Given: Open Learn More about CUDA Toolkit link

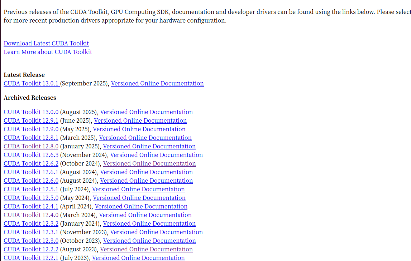Looking at the screenshot, I should click(x=48, y=52).
